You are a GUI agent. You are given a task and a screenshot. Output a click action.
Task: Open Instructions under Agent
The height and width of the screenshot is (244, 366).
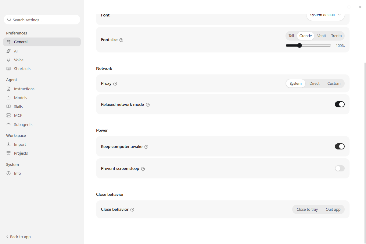(42, 89)
